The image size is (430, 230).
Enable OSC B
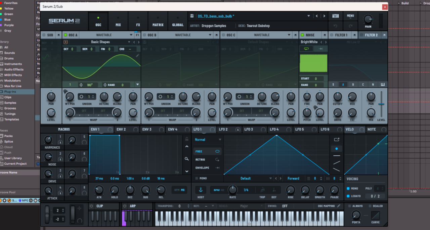click(x=144, y=35)
